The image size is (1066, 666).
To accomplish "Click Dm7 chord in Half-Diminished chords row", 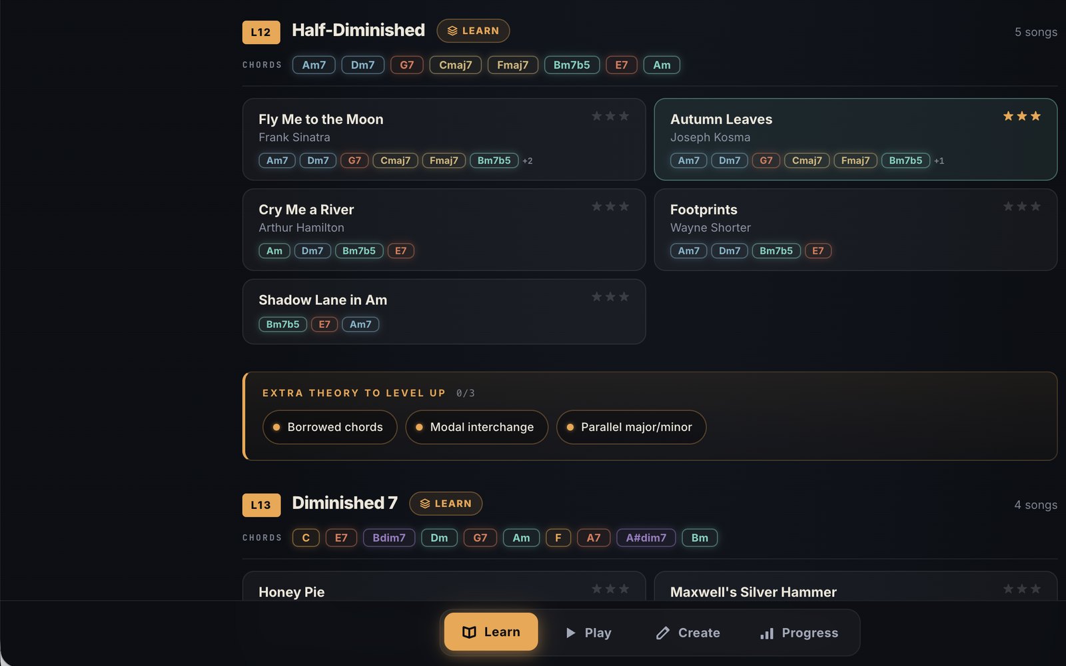I will [x=362, y=65].
